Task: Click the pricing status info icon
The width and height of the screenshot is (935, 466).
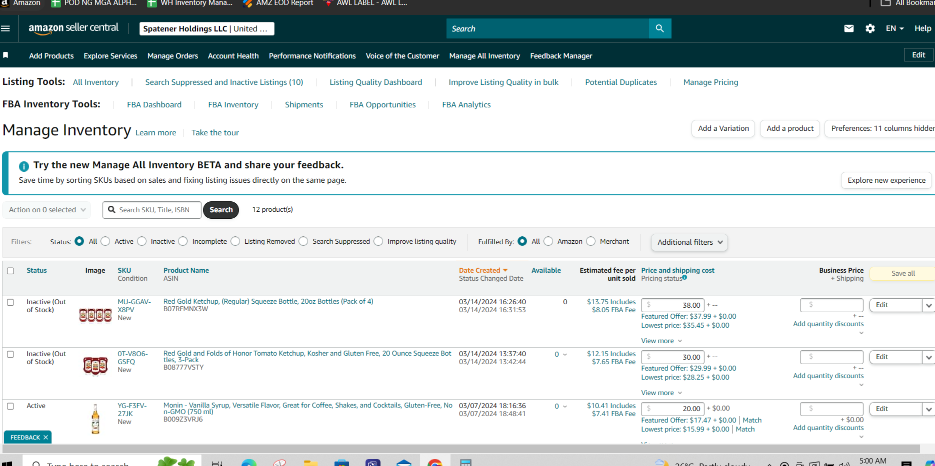Action: (684, 277)
